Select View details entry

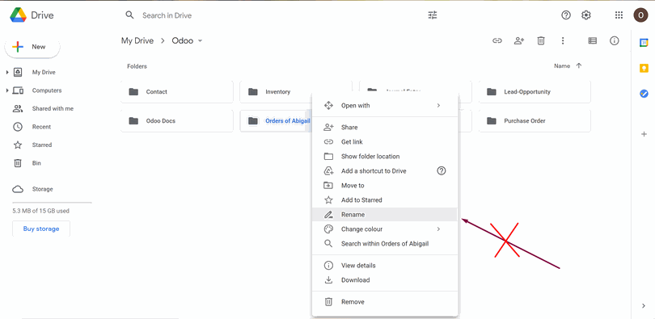coord(385,265)
